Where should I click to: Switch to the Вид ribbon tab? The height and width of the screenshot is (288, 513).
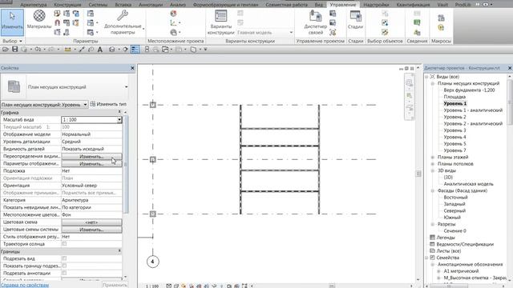(x=319, y=5)
